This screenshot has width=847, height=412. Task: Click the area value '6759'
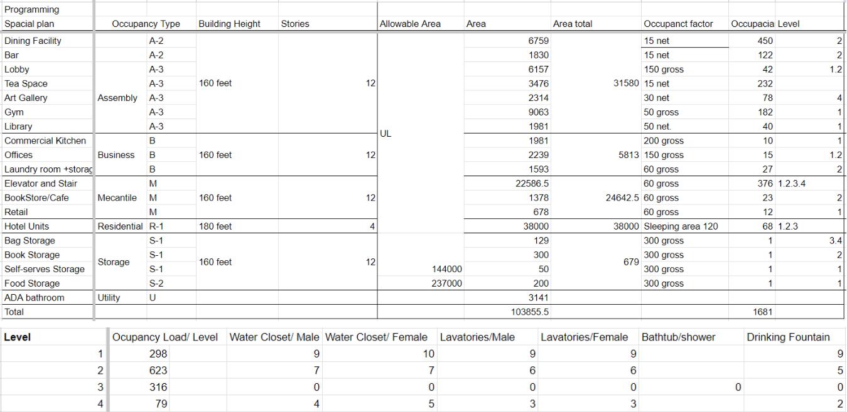coord(507,41)
